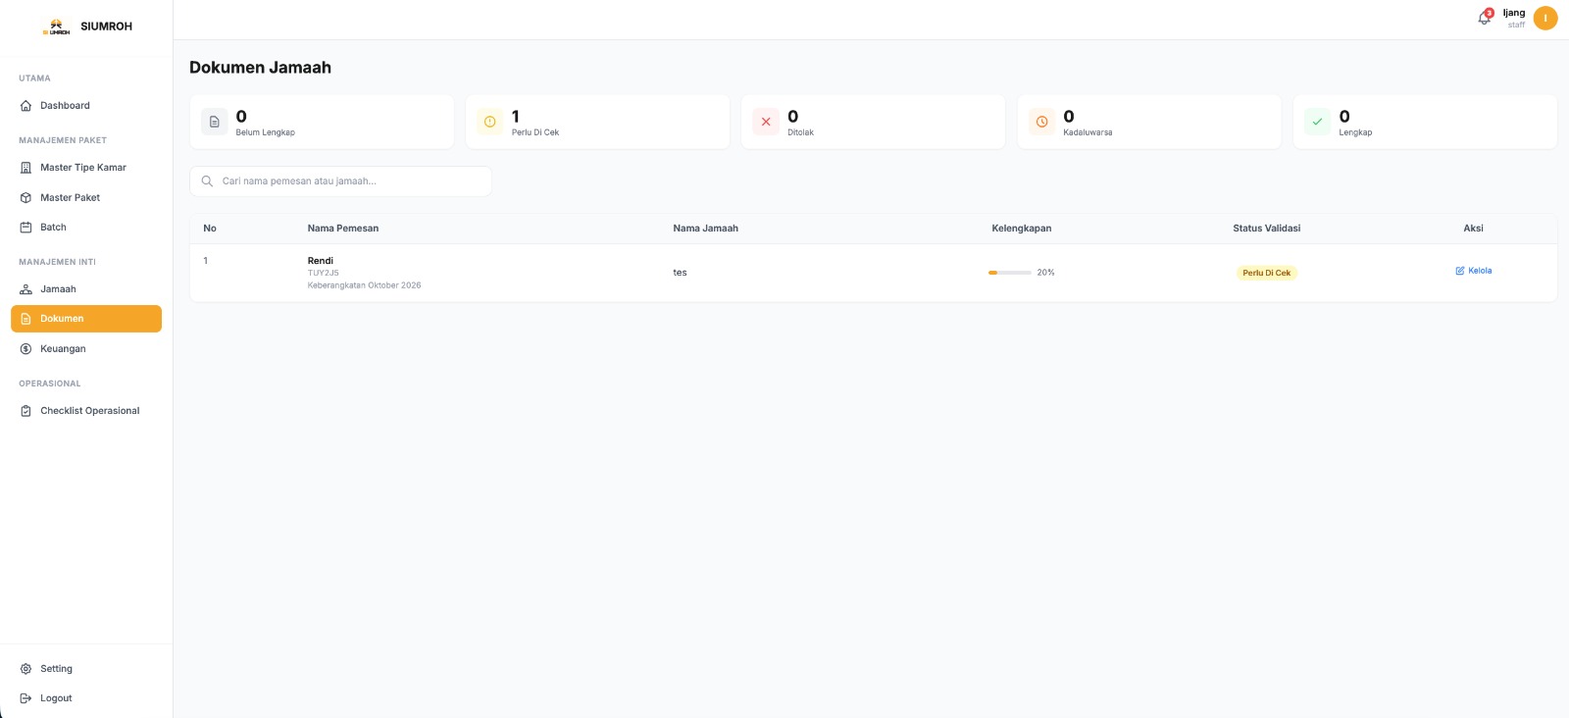Focus the search pemesan or jamaah field
Screen dimensions: 1569x718
click(340, 181)
